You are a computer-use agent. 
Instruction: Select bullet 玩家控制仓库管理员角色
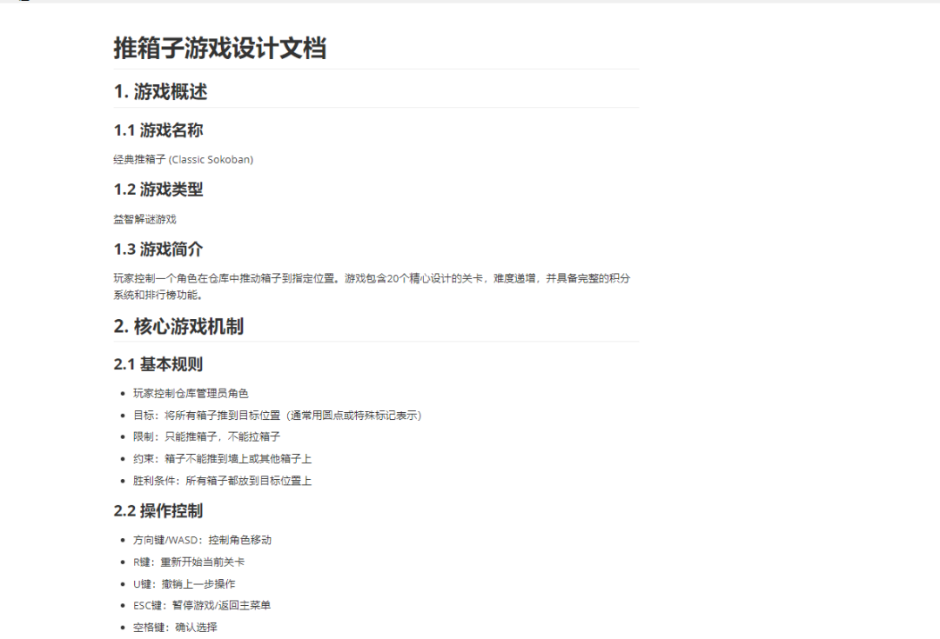point(191,394)
